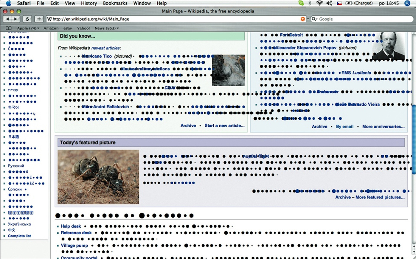Open the View menu

pos(70,3)
